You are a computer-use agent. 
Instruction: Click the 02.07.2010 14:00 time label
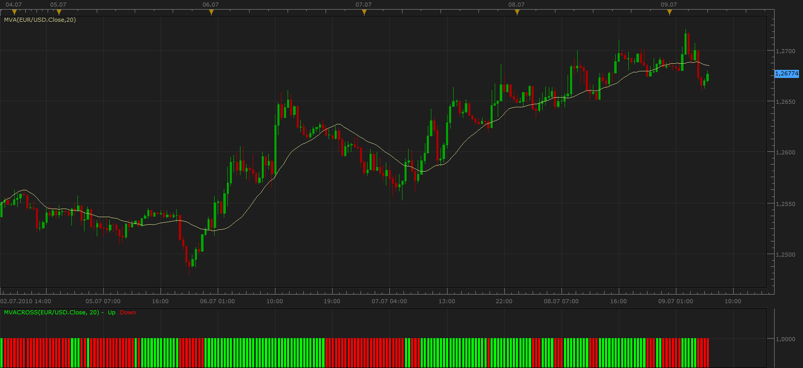click(x=26, y=301)
